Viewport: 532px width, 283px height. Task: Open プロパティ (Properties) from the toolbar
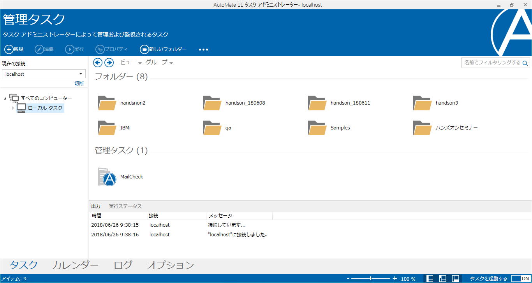[x=111, y=49]
